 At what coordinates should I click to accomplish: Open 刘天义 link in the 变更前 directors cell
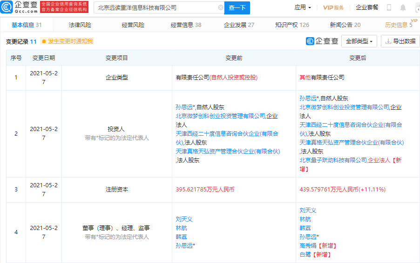(184, 219)
